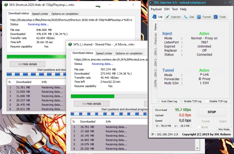Screen dimensions: 234x154
Task: Select connection row with 31.761 MB
Action: click(36, 87)
